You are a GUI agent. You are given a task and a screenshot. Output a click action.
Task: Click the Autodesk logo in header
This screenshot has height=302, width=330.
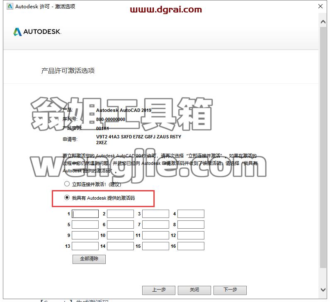point(37,32)
